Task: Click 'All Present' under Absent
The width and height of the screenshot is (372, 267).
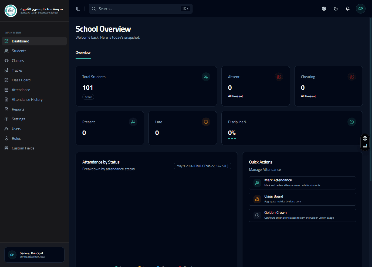Action: [x=235, y=96]
